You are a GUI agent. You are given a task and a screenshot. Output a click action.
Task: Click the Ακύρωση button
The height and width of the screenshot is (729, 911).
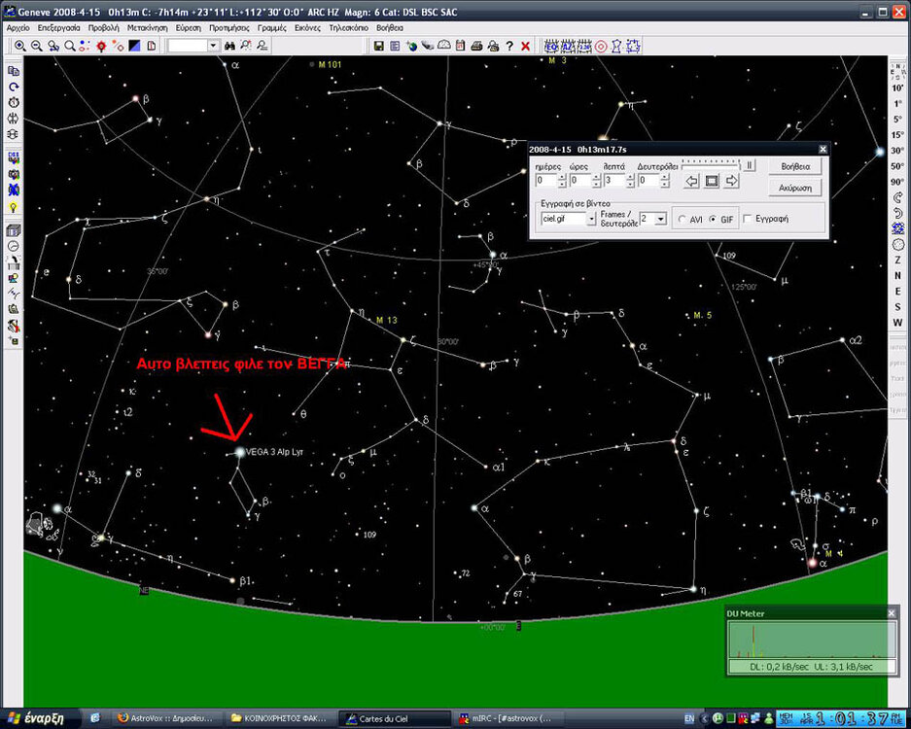(795, 187)
